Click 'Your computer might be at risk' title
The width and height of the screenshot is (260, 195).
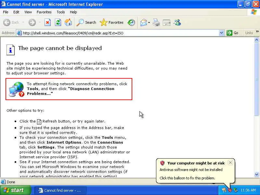(x=196, y=163)
